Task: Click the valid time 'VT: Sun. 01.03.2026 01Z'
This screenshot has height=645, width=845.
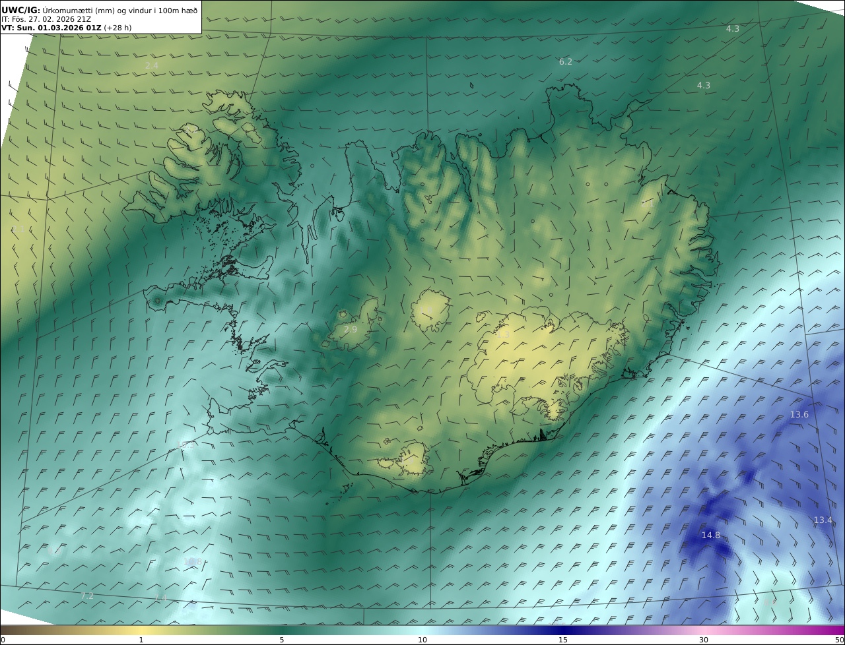Action: [x=51, y=28]
